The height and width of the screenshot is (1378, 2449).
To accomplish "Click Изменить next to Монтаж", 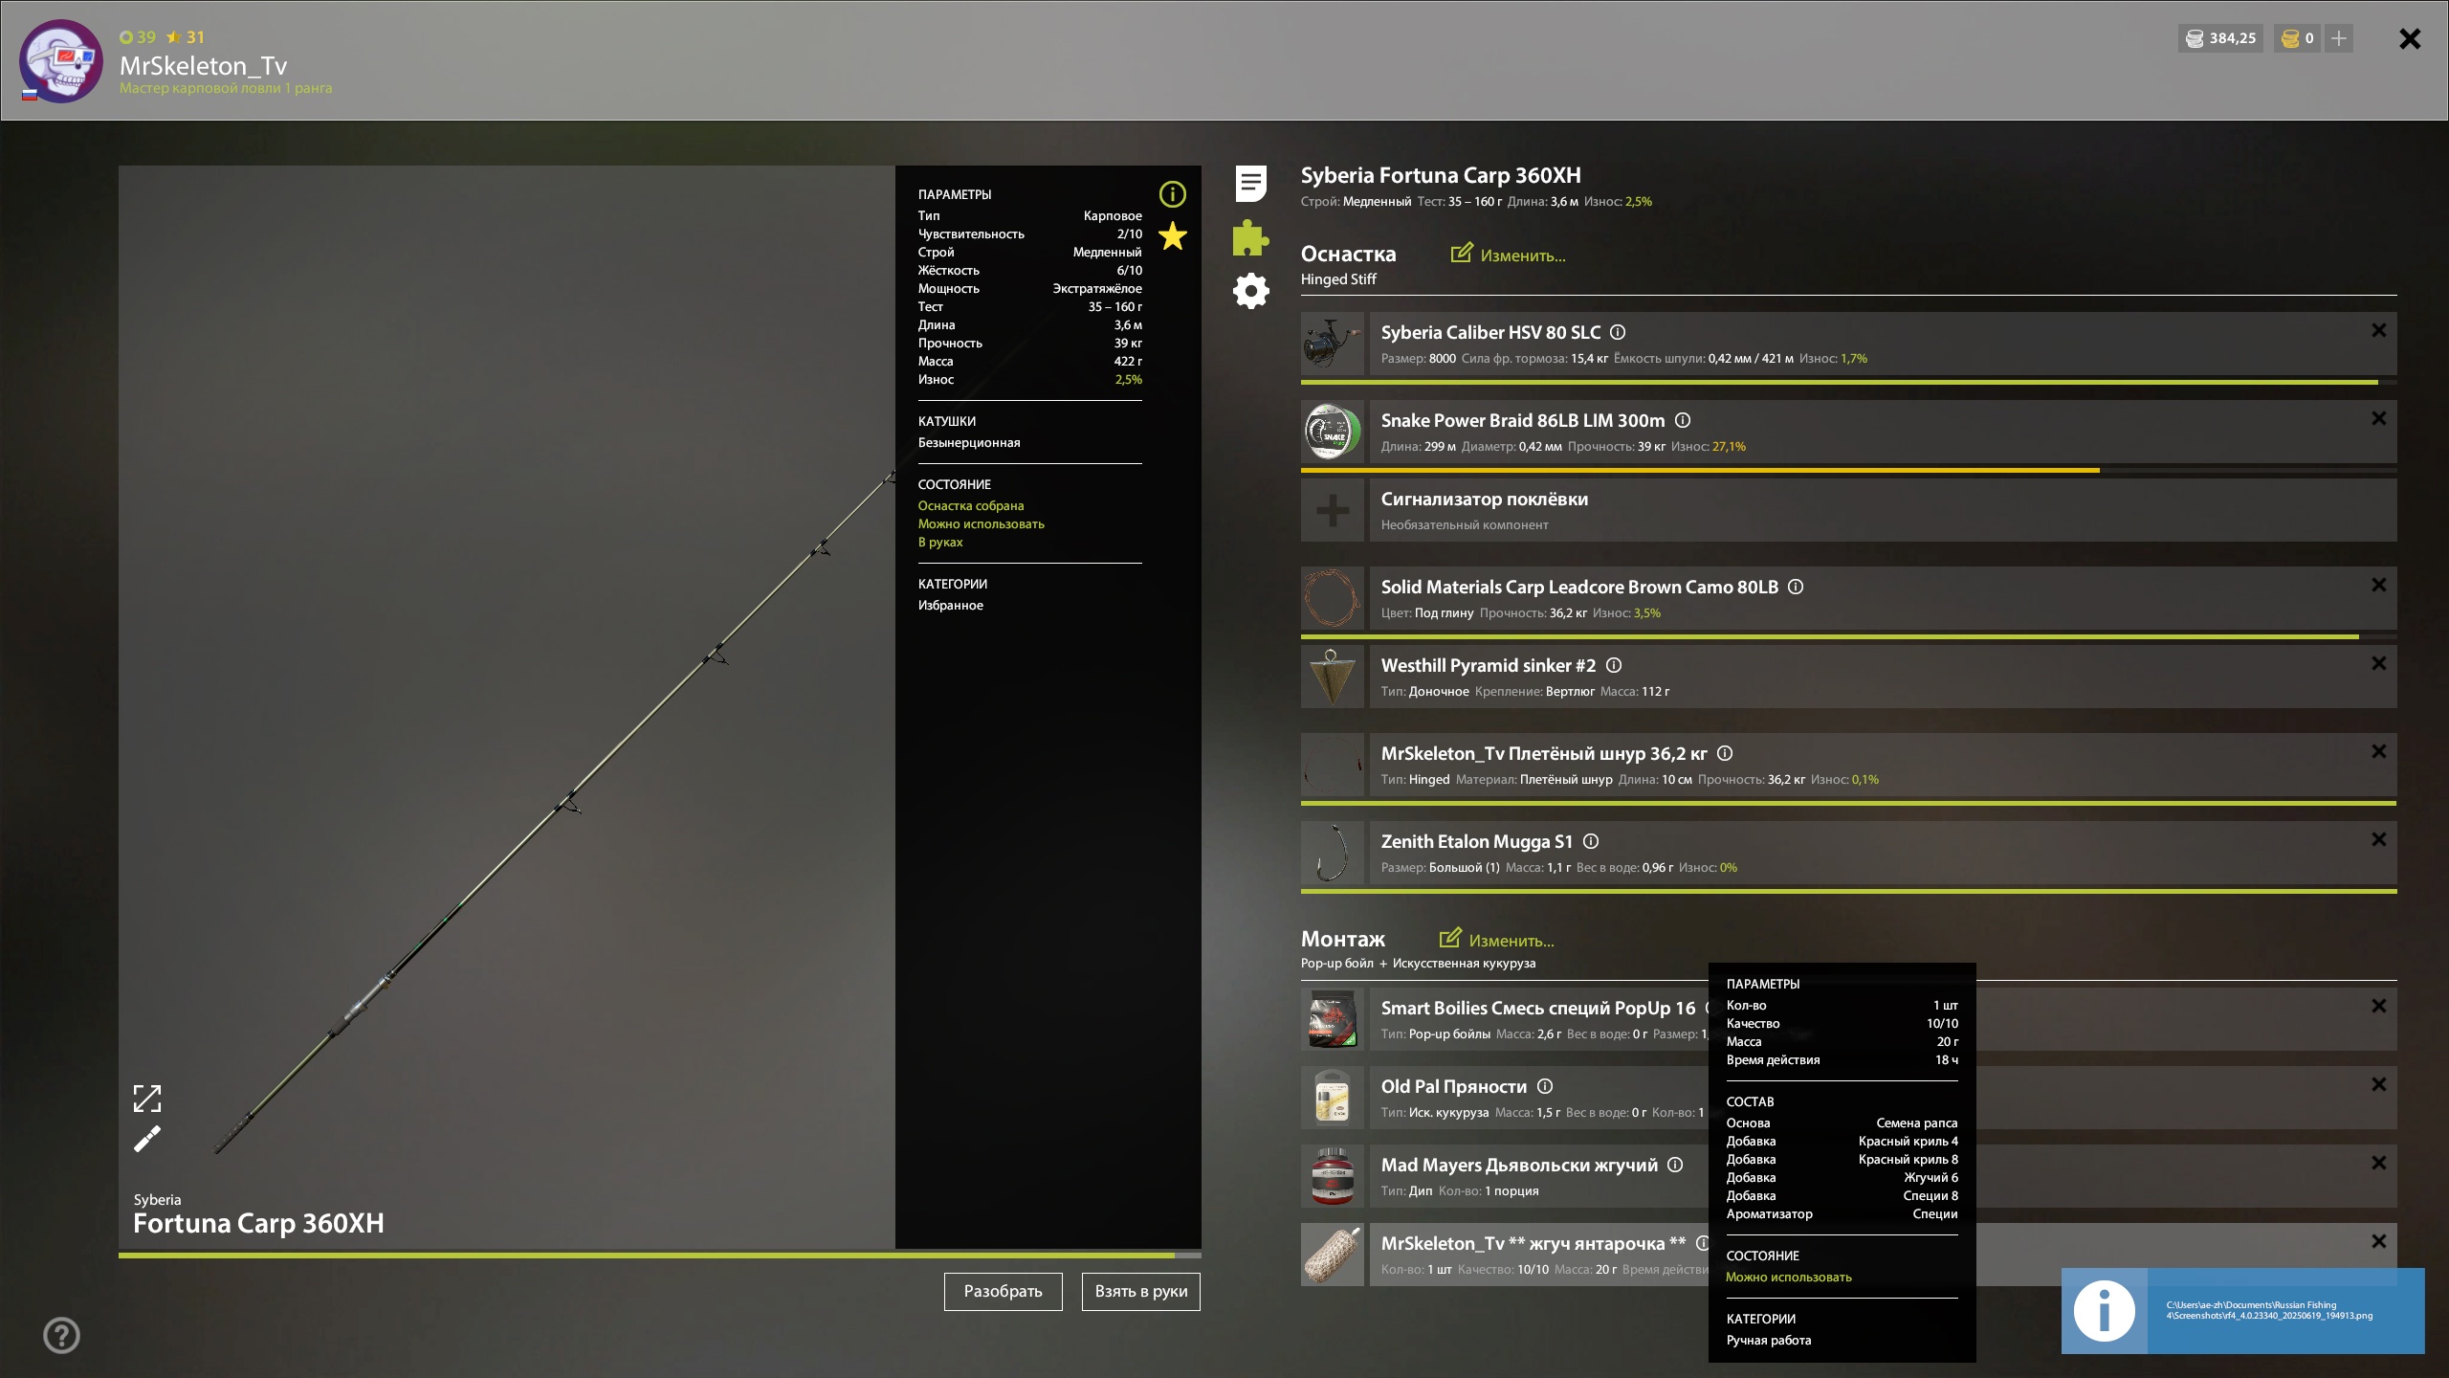I will click(1496, 940).
